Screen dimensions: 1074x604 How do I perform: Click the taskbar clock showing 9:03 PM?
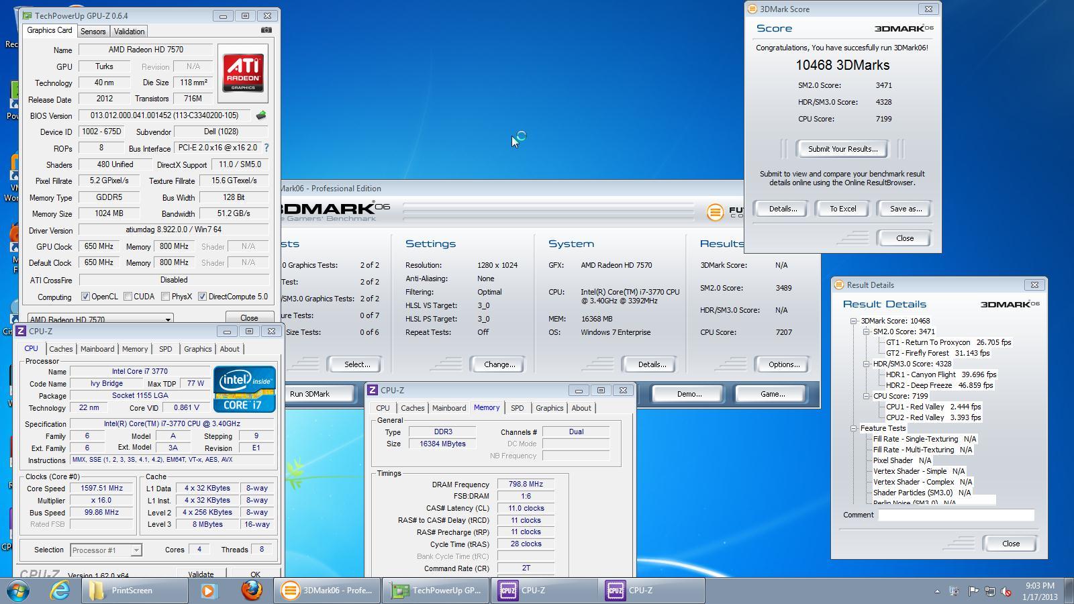tap(1040, 591)
